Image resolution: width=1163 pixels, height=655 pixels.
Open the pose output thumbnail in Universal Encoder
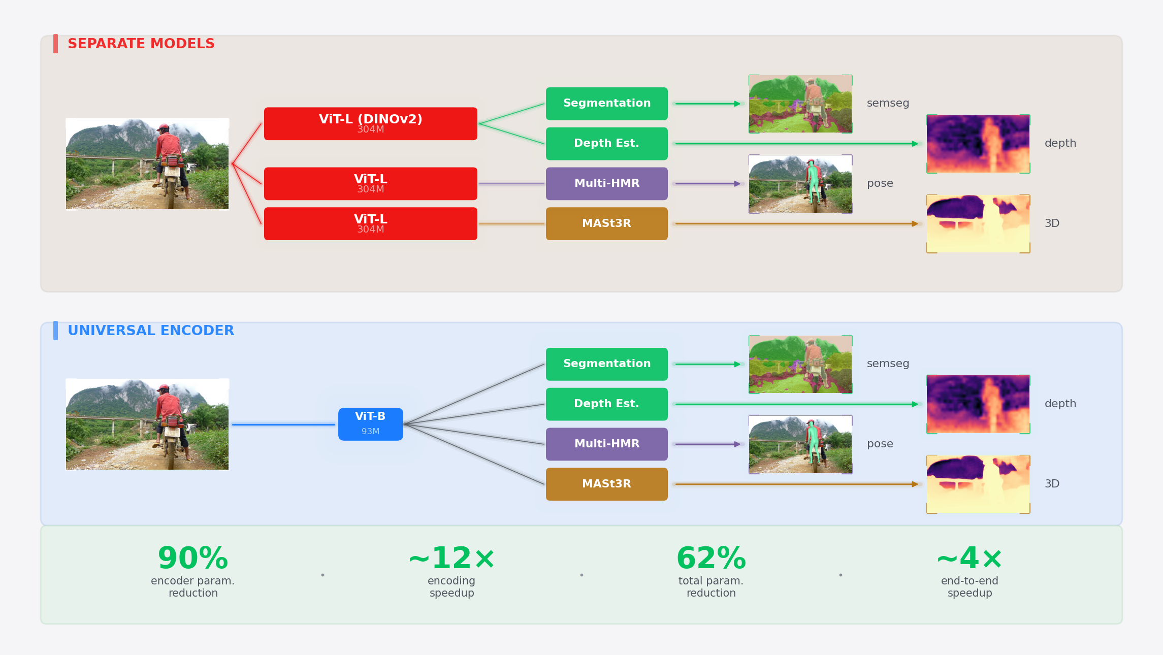(x=800, y=444)
